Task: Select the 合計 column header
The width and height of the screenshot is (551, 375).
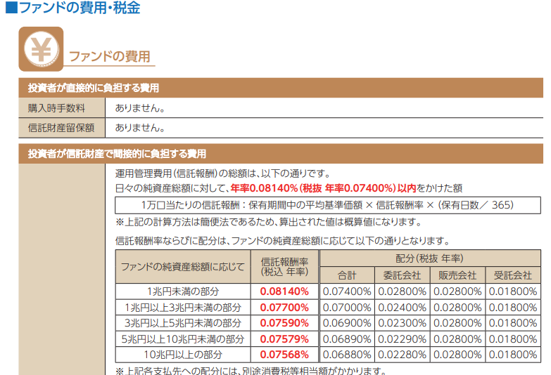Action: [x=346, y=275]
